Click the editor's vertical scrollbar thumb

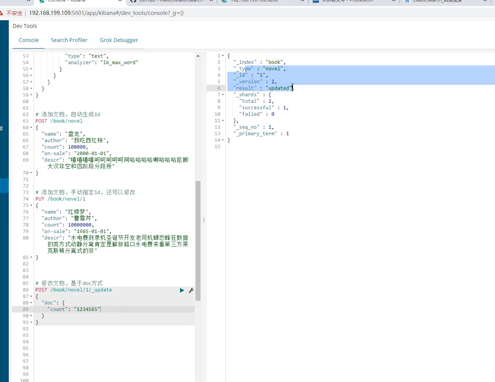[x=198, y=241]
